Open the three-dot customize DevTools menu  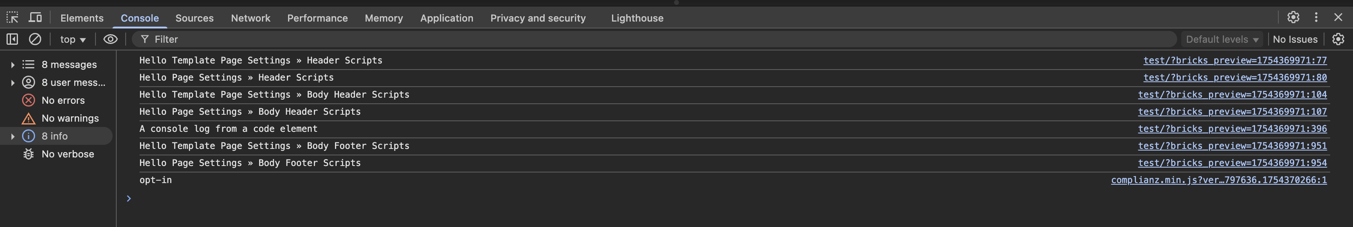1316,17
